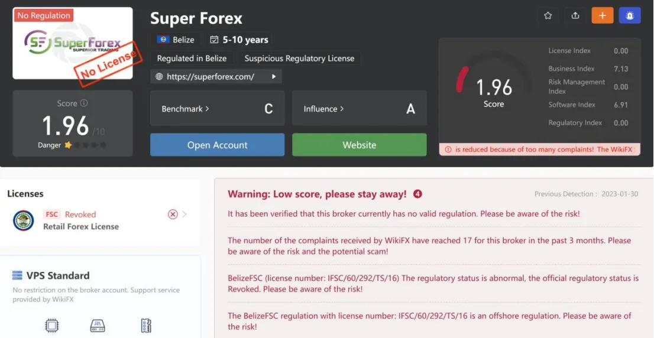This screenshot has width=654, height=338.
Task: Click the share upload icon
Action: (x=575, y=15)
